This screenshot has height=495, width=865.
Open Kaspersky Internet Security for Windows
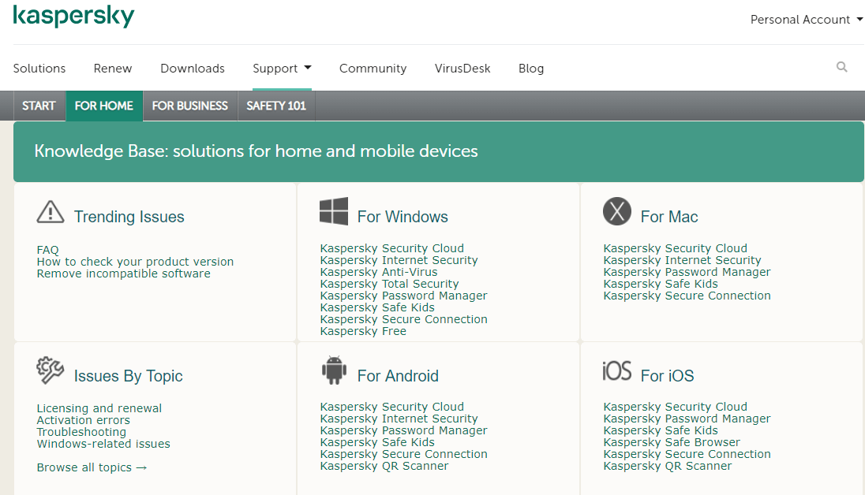(399, 260)
